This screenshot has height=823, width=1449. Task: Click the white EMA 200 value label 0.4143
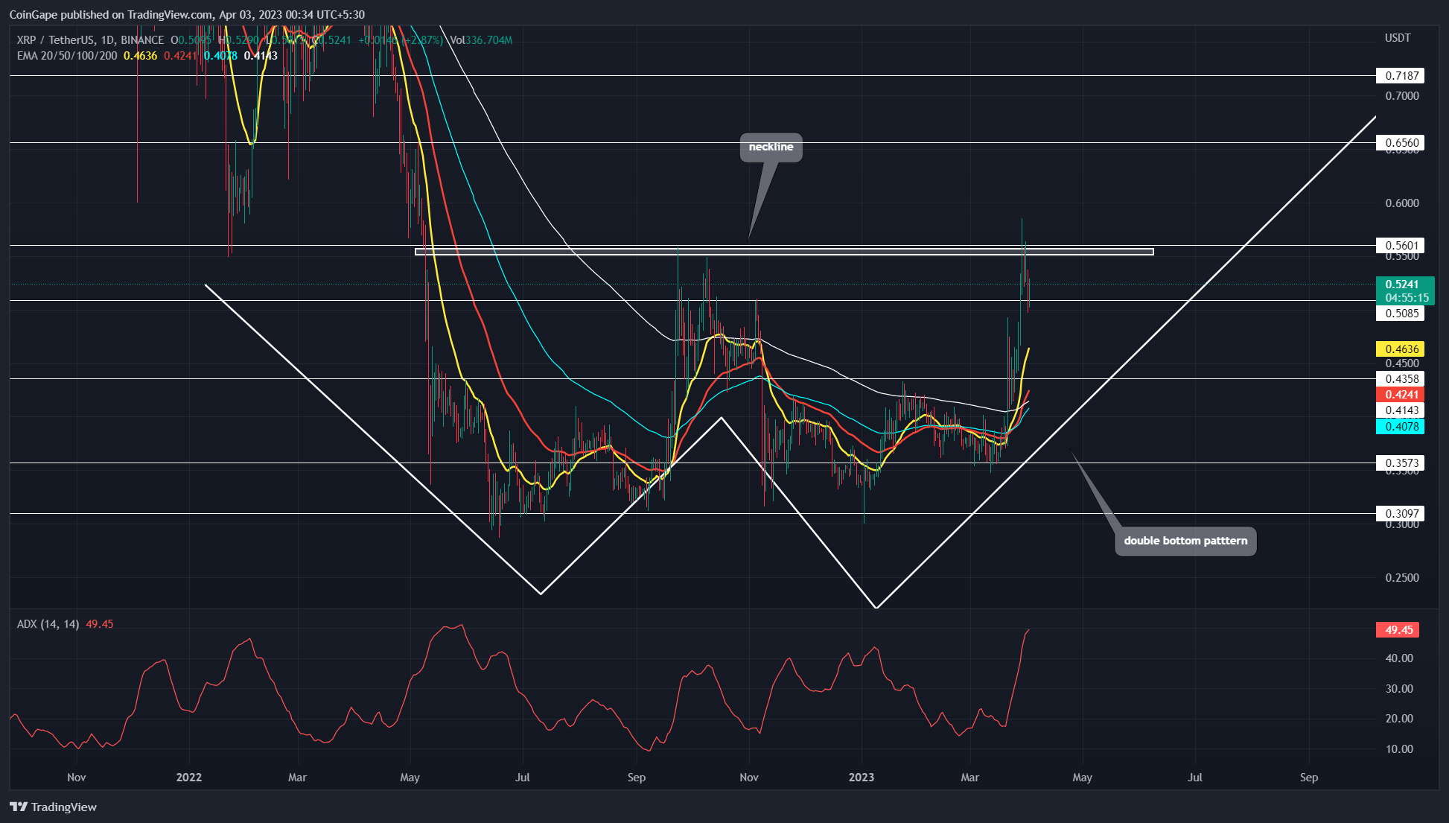coord(1400,410)
